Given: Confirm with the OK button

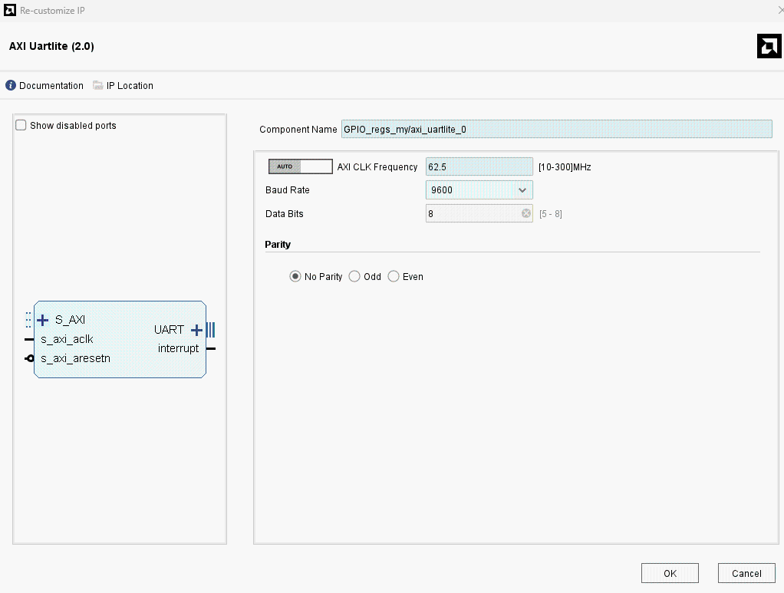Looking at the screenshot, I should pyautogui.click(x=670, y=573).
